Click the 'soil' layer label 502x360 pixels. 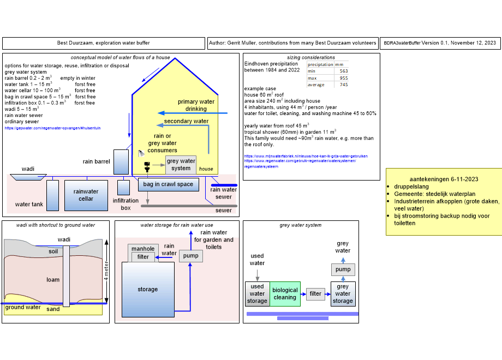coord(53,251)
